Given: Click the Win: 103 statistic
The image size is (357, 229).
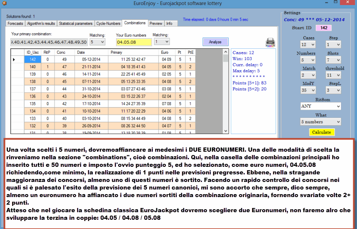Looking at the screenshot, I should click(242, 59).
